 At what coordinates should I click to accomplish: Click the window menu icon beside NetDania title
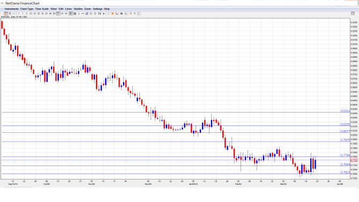click(x=2, y=3)
